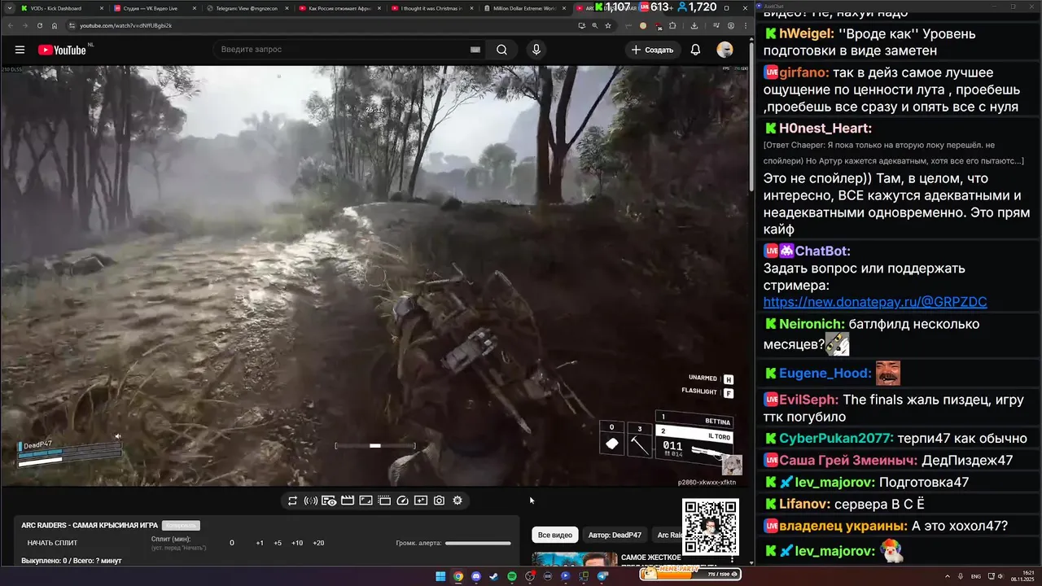The image size is (1042, 586).
Task: Switch to Студия — VK Видео Live tab
Action: [153, 8]
